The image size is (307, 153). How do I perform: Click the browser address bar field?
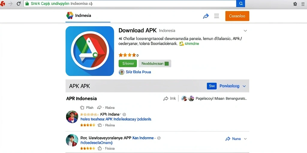[130, 4]
